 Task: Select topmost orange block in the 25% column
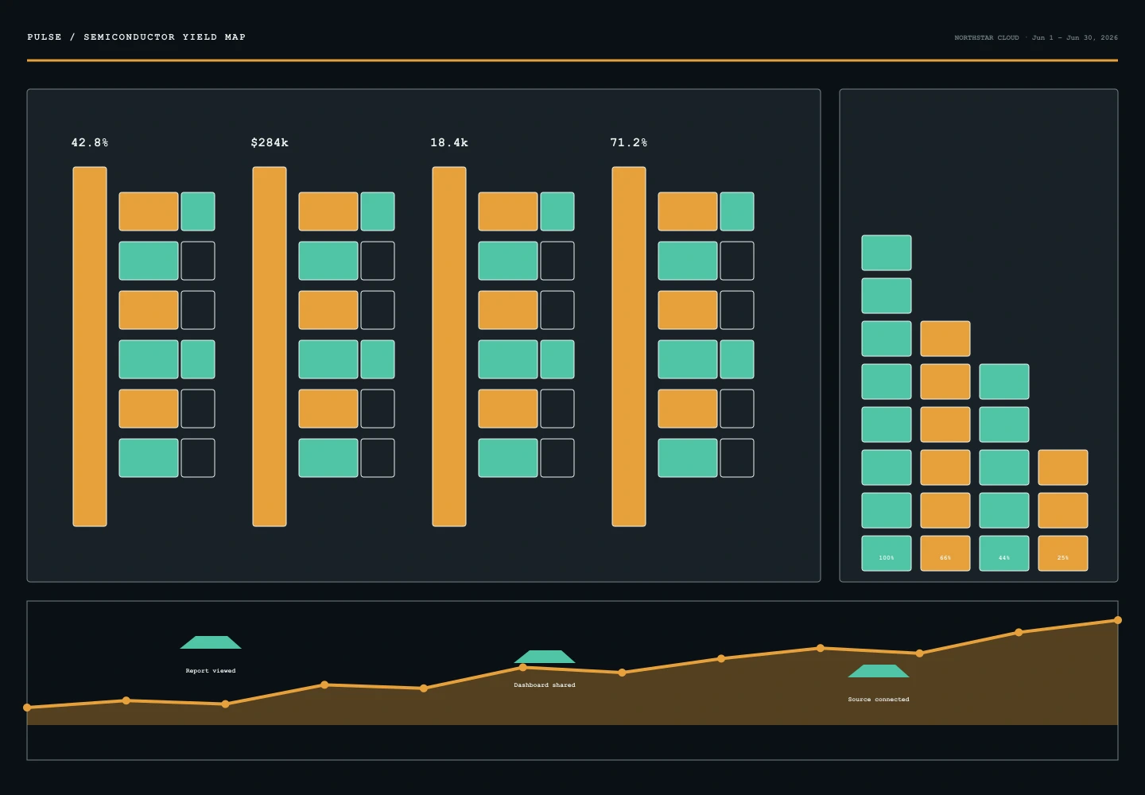[x=1063, y=467]
